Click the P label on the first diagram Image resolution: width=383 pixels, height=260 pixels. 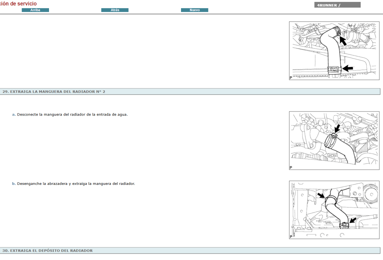click(290, 77)
